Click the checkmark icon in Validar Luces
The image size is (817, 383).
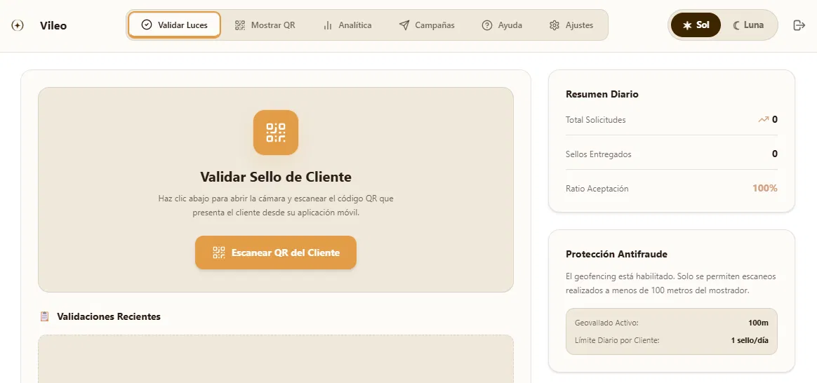147,25
